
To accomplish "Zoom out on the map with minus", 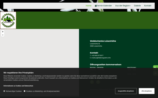I will coord(3,35).
